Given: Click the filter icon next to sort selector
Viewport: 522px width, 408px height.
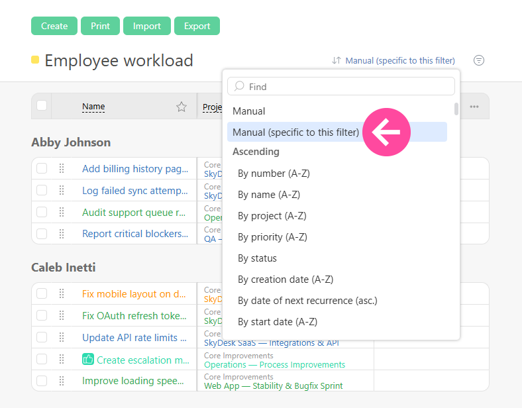Looking at the screenshot, I should [479, 60].
